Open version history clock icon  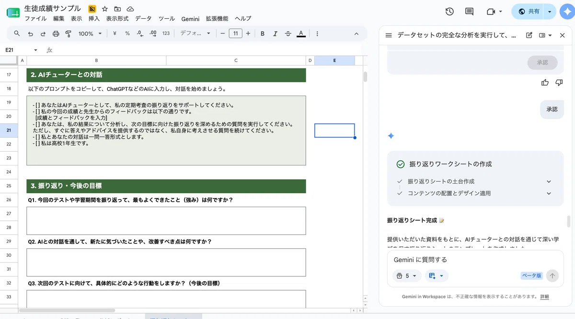pos(449,11)
